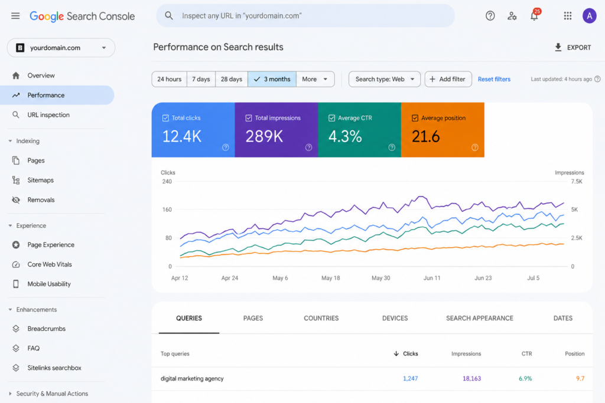Switch to the Countries tab
This screenshot has width=605, height=403.
321,318
